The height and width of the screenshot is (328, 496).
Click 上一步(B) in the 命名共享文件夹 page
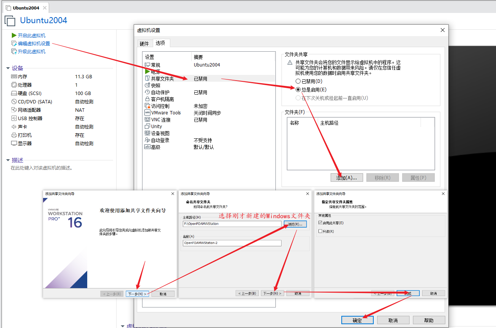point(248,293)
